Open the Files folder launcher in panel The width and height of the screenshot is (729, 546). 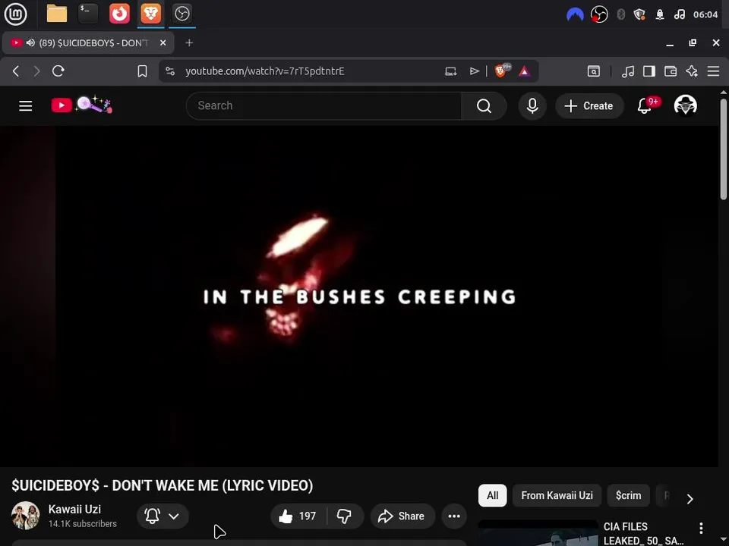[x=57, y=14]
